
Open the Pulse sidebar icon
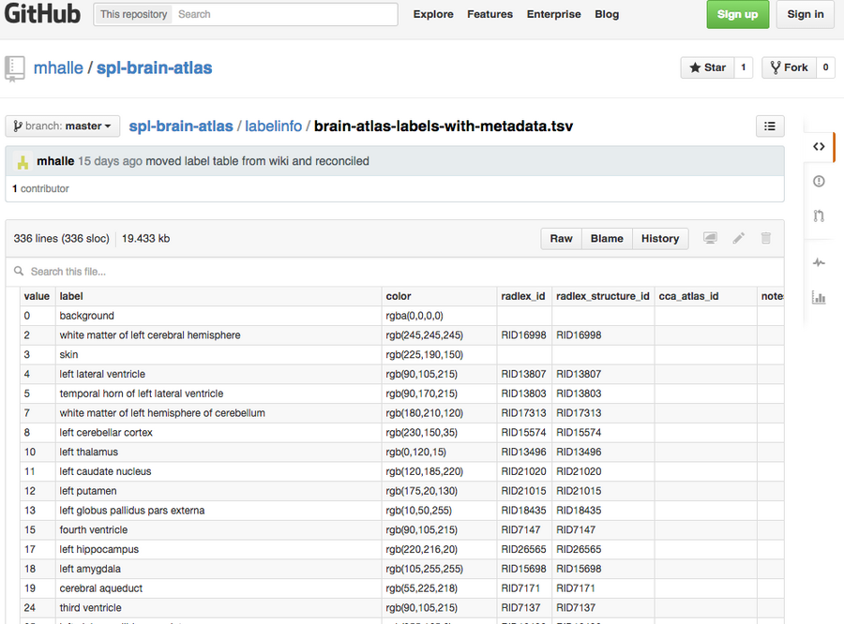[x=819, y=263]
